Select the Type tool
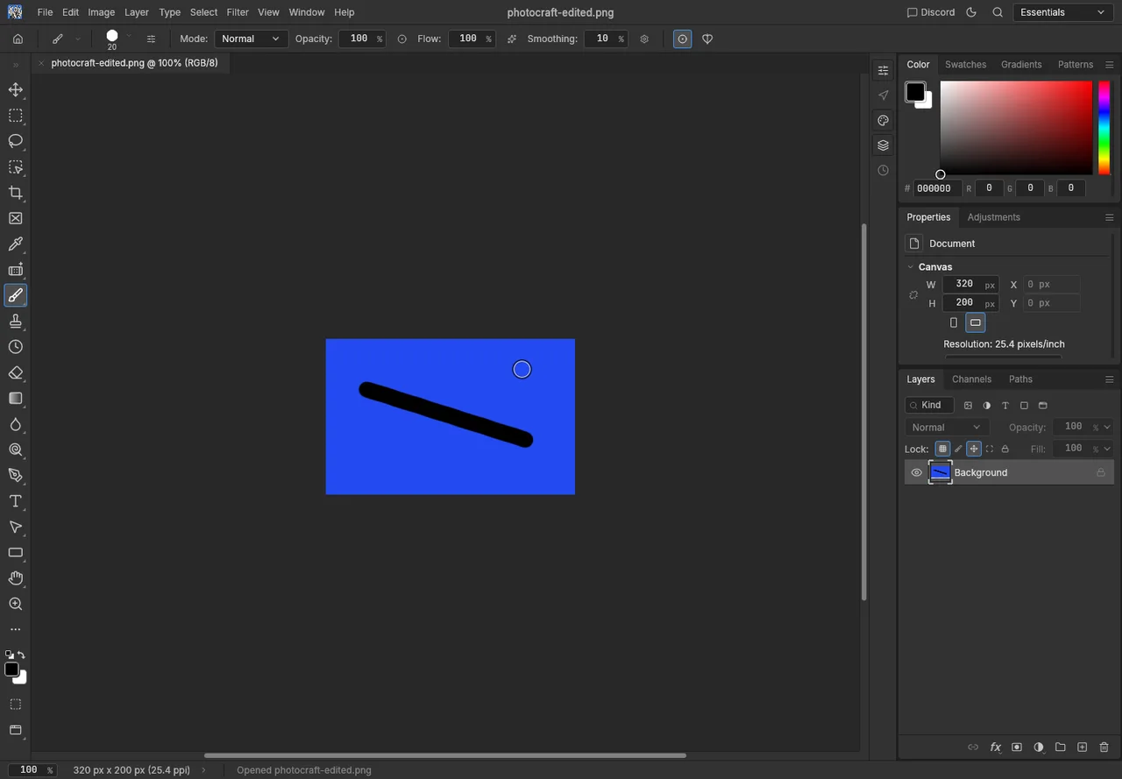 [16, 501]
